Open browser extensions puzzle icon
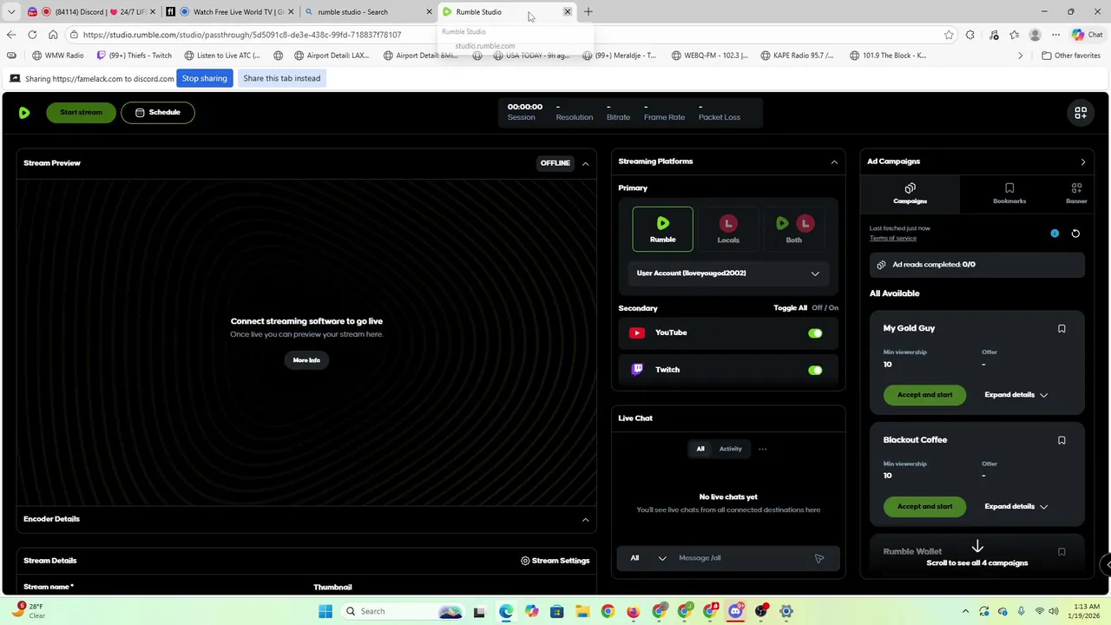This screenshot has height=625, width=1111. click(970, 35)
